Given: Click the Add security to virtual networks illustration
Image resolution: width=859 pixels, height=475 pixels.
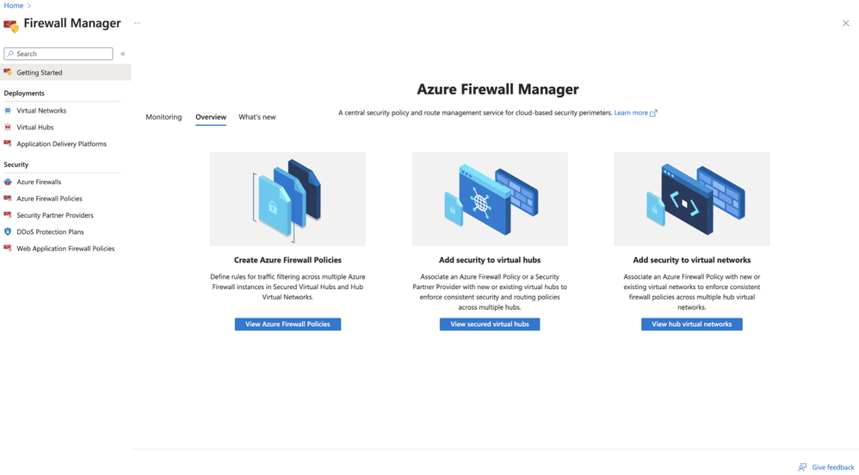Looking at the screenshot, I should 692,199.
